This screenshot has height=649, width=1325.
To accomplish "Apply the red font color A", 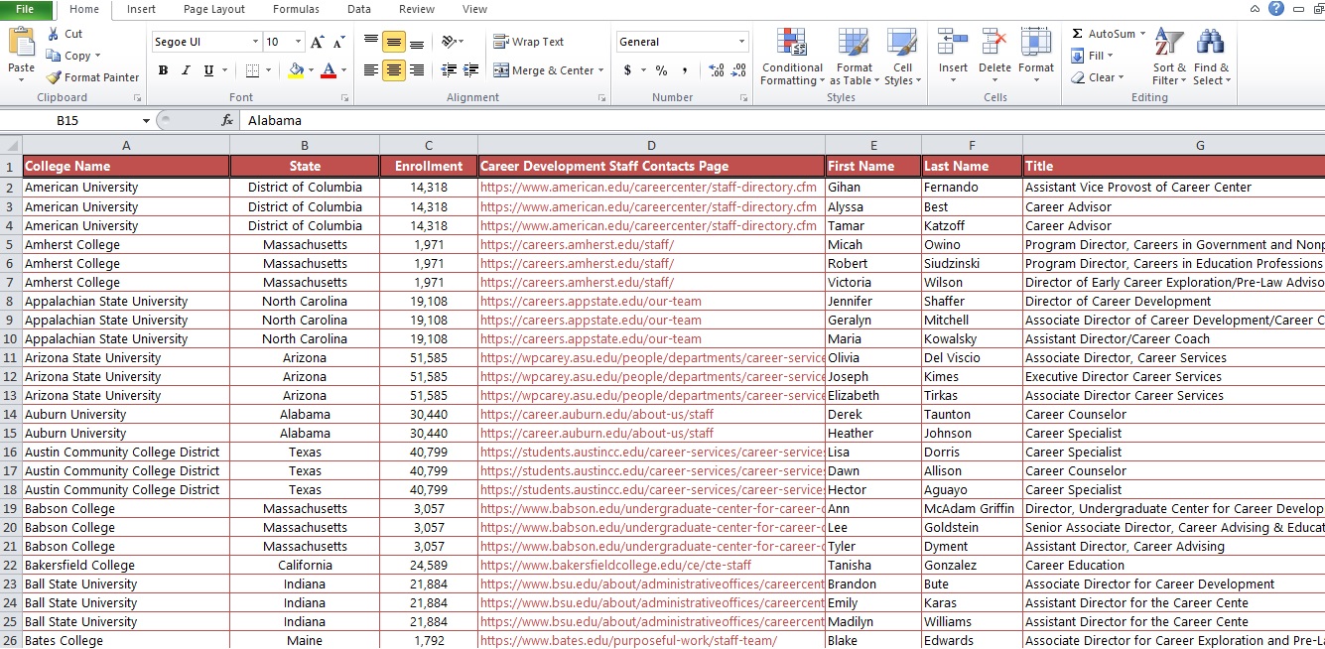I will click(x=329, y=70).
